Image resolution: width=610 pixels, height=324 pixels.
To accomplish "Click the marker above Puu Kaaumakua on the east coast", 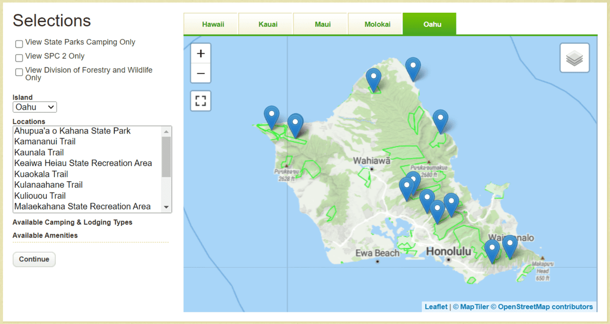I will [x=440, y=121].
